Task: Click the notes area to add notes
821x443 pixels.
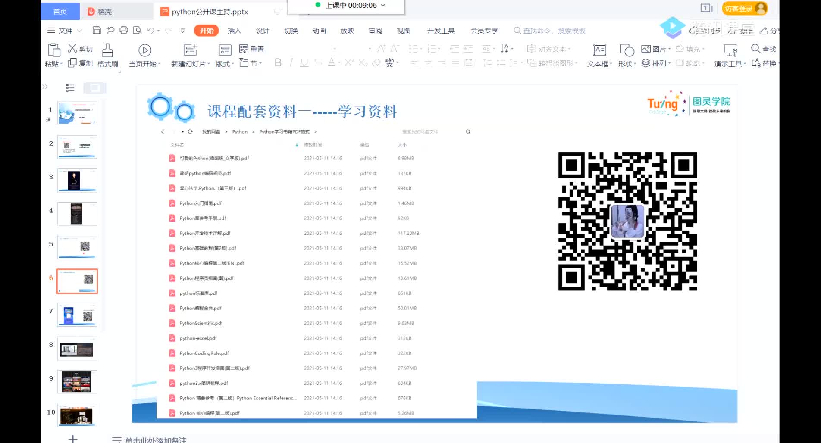Action: 156,440
